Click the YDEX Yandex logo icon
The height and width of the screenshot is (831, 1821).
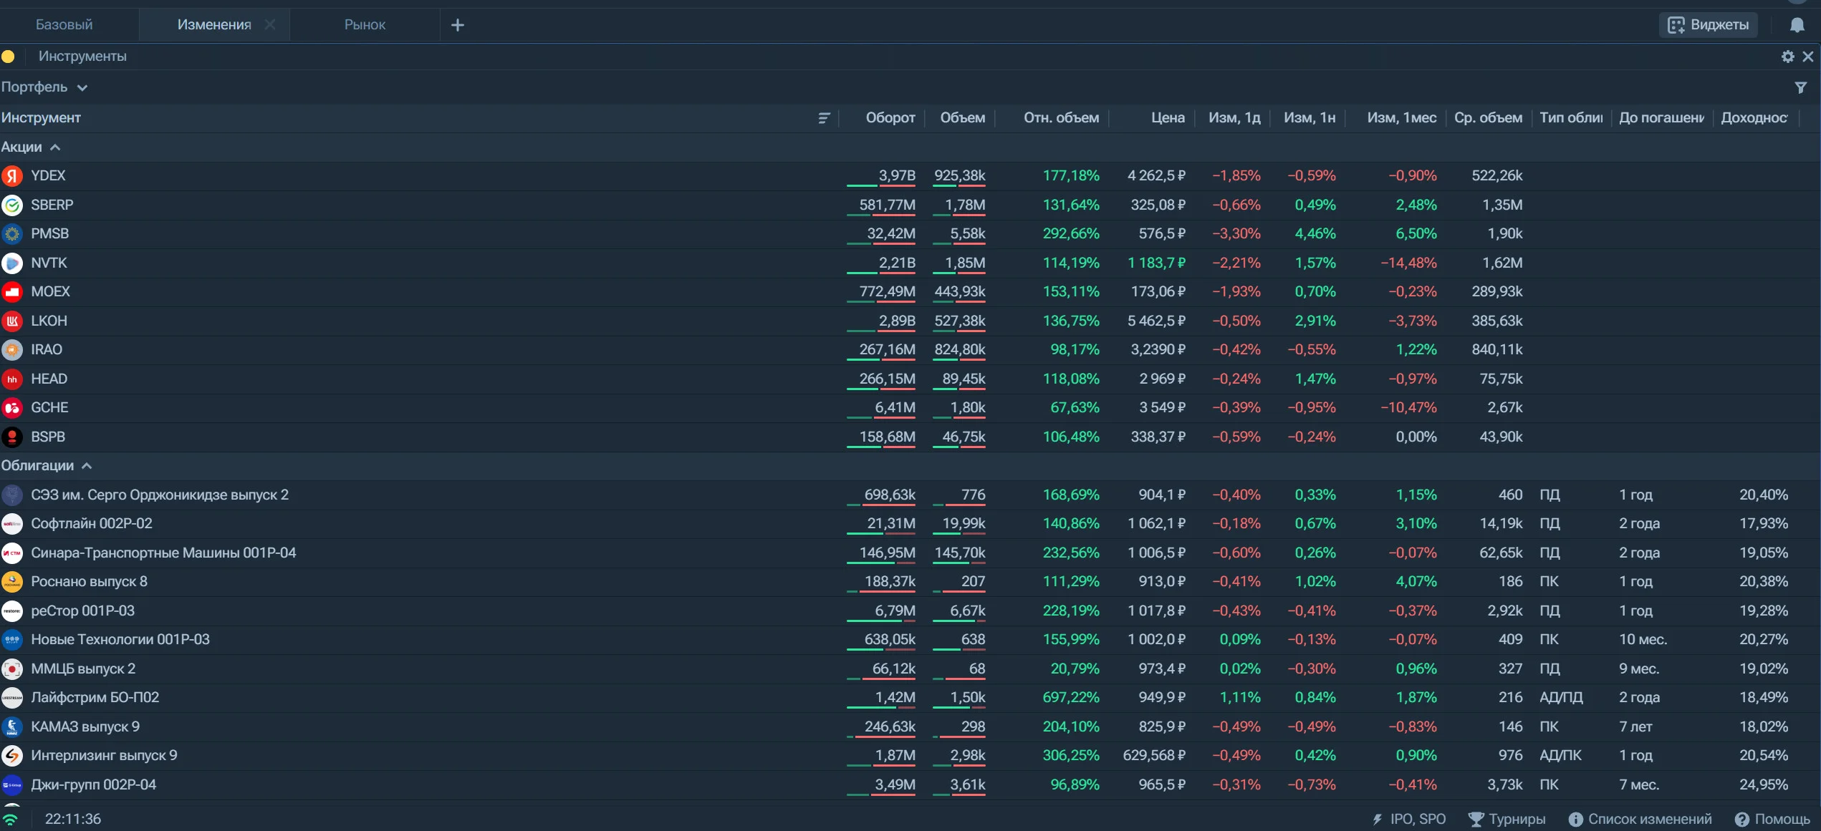(12, 176)
